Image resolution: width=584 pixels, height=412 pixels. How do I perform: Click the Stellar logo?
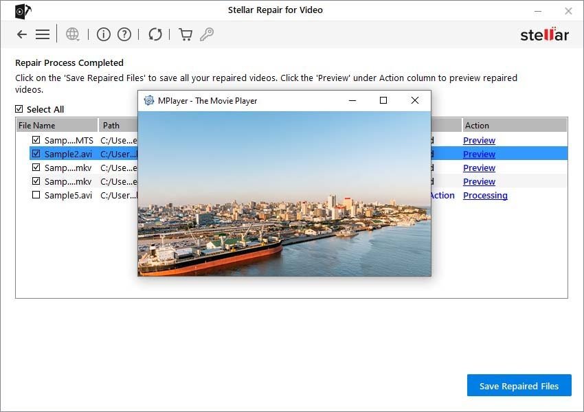[545, 33]
